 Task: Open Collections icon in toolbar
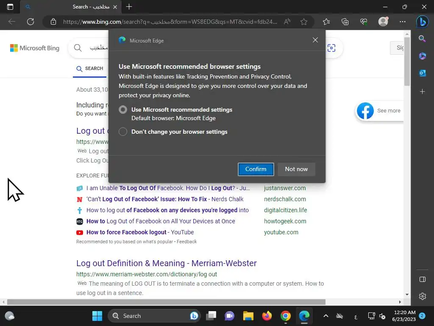(345, 22)
